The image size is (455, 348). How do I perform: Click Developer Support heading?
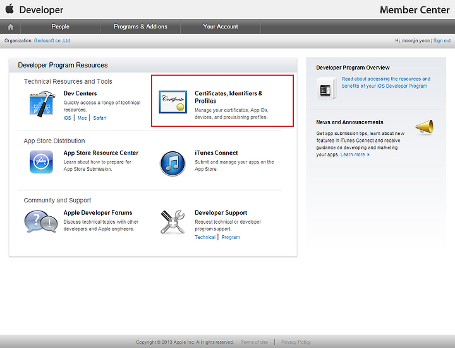(221, 213)
